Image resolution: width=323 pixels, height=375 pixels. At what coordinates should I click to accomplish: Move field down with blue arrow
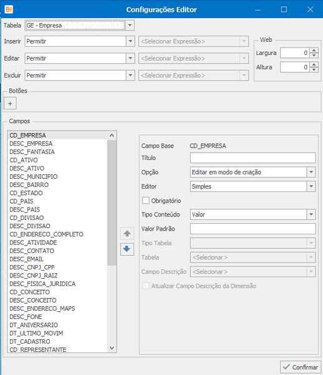tap(127, 249)
